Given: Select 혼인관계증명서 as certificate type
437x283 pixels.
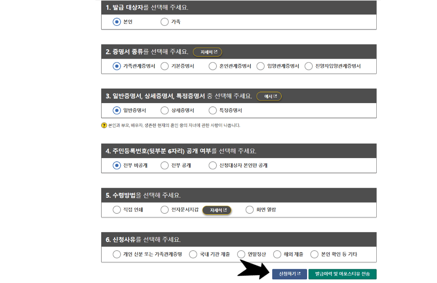Looking at the screenshot, I should point(212,66).
